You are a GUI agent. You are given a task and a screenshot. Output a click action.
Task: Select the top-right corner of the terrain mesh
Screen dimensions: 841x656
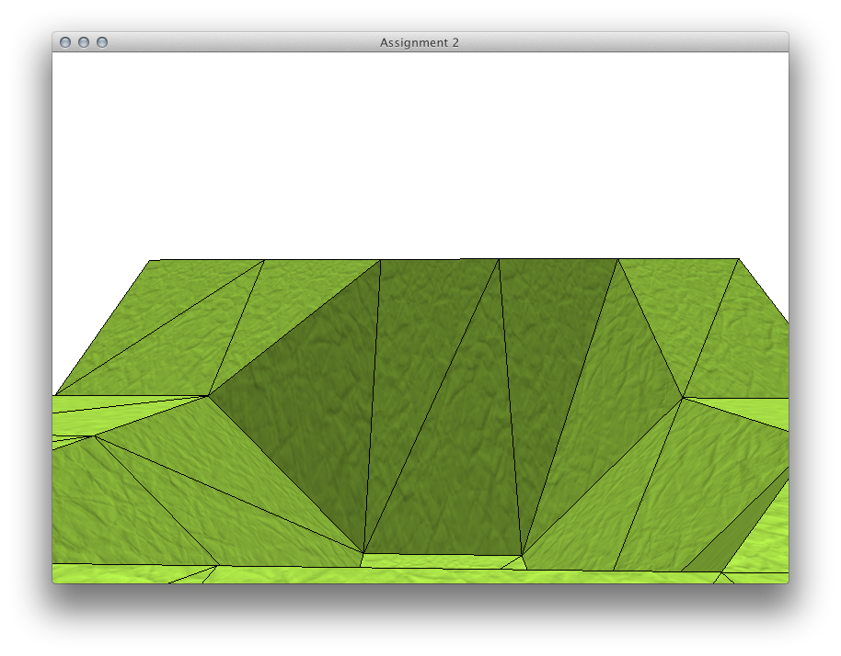(738, 259)
